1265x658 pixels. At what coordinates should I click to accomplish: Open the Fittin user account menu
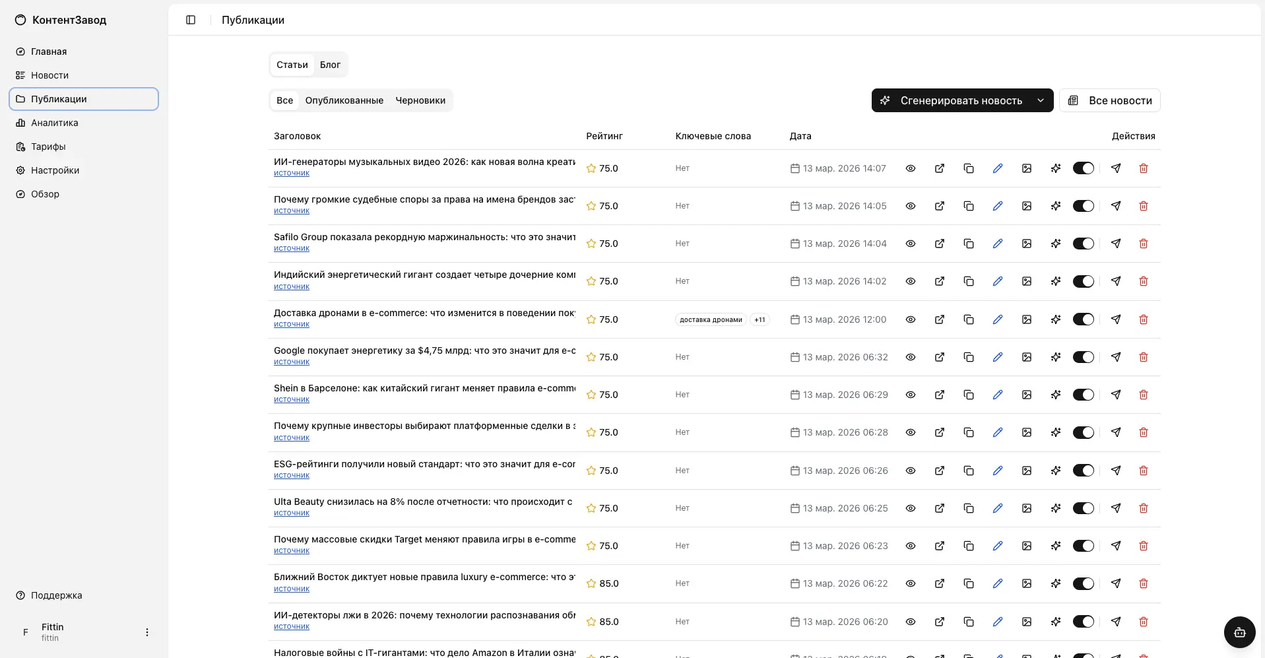pyautogui.click(x=146, y=632)
